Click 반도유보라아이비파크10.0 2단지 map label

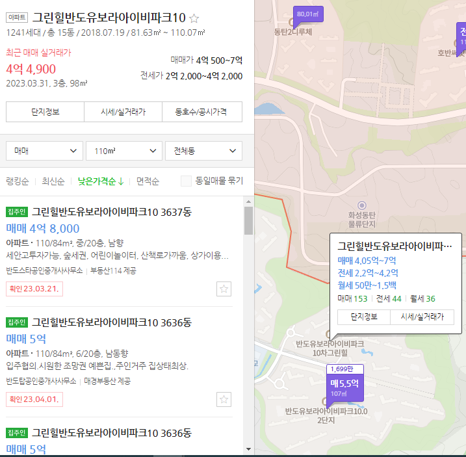(326, 415)
